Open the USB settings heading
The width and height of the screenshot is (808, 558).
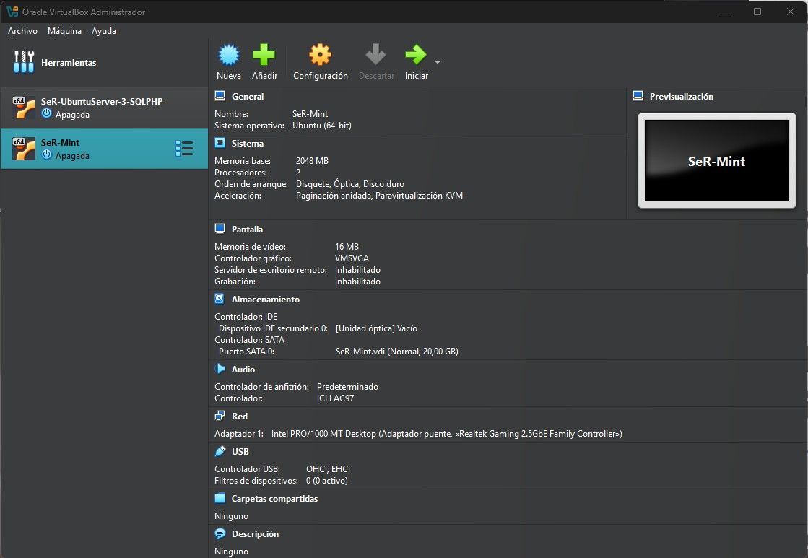point(240,452)
